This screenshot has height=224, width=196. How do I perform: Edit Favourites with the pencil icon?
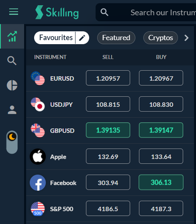pyautogui.click(x=82, y=38)
